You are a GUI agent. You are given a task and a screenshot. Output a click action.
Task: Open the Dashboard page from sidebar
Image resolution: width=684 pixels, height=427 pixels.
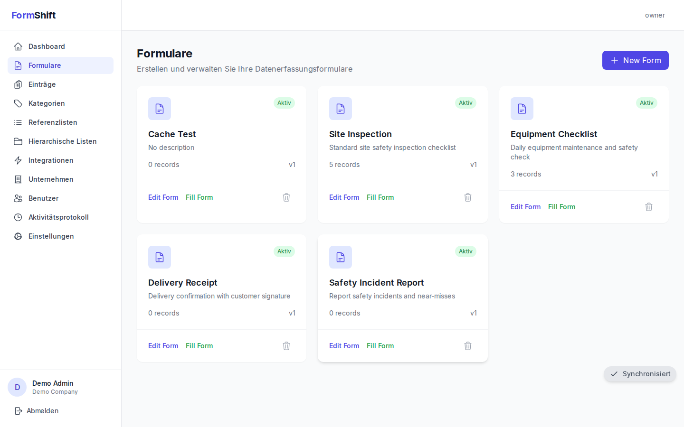click(47, 46)
